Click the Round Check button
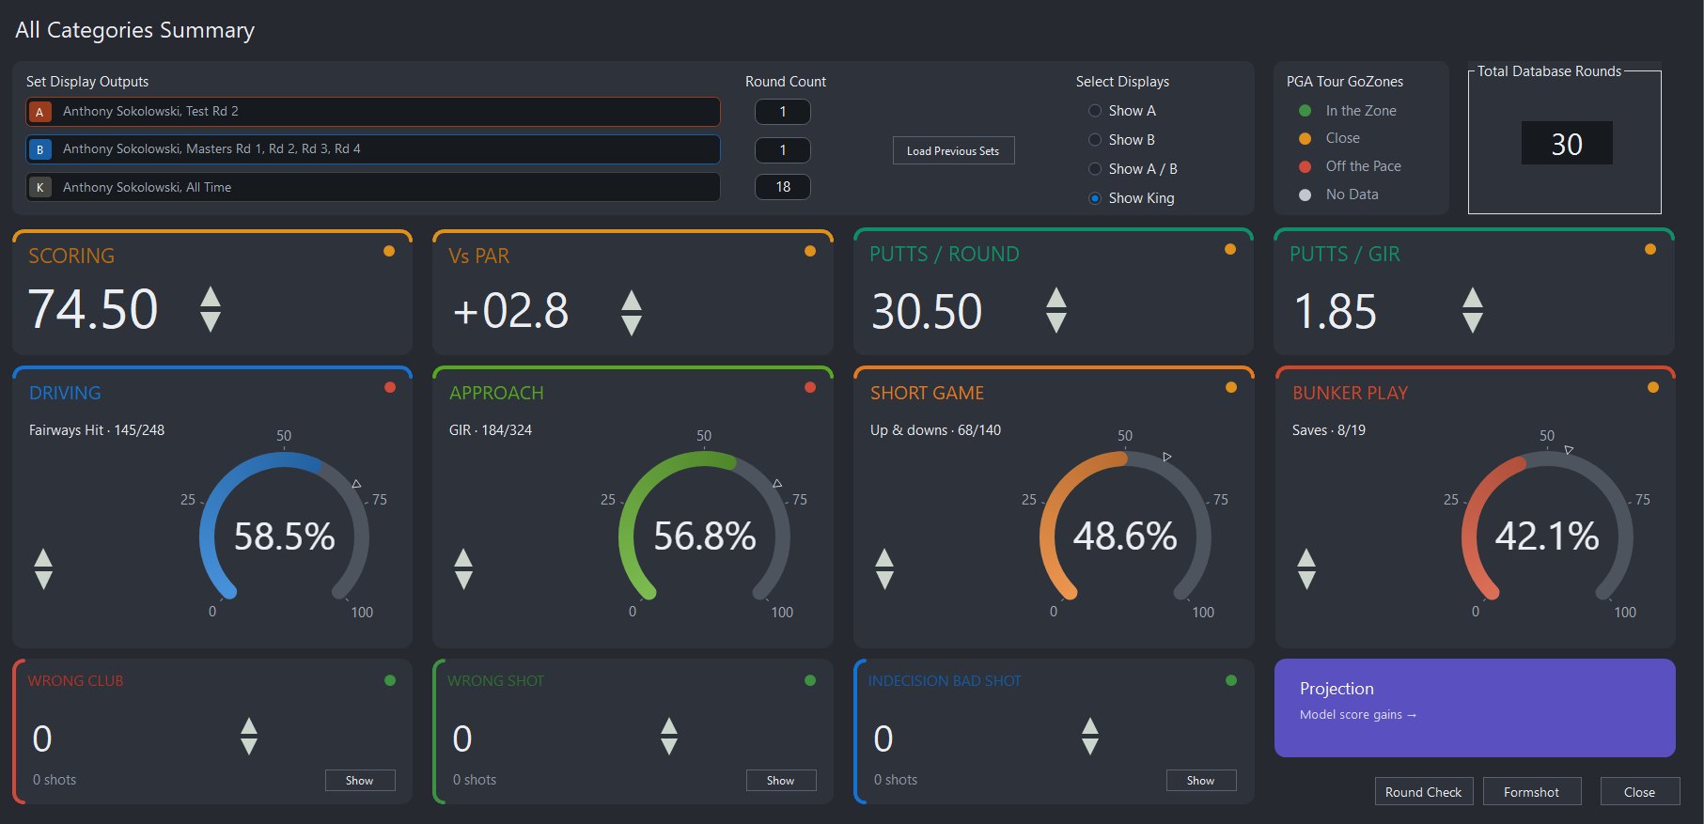This screenshot has width=1704, height=824. point(1423,792)
